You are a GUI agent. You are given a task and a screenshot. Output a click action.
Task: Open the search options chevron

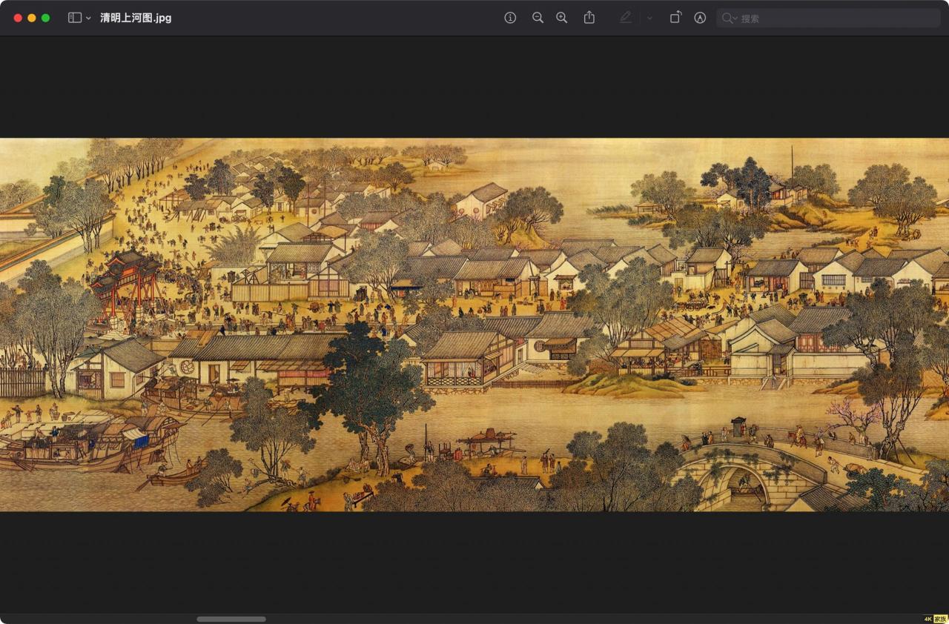[736, 17]
